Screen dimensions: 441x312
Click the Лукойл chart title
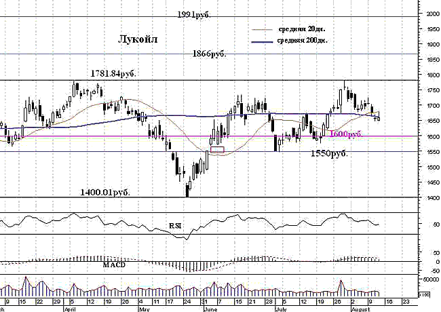pyautogui.click(x=138, y=39)
